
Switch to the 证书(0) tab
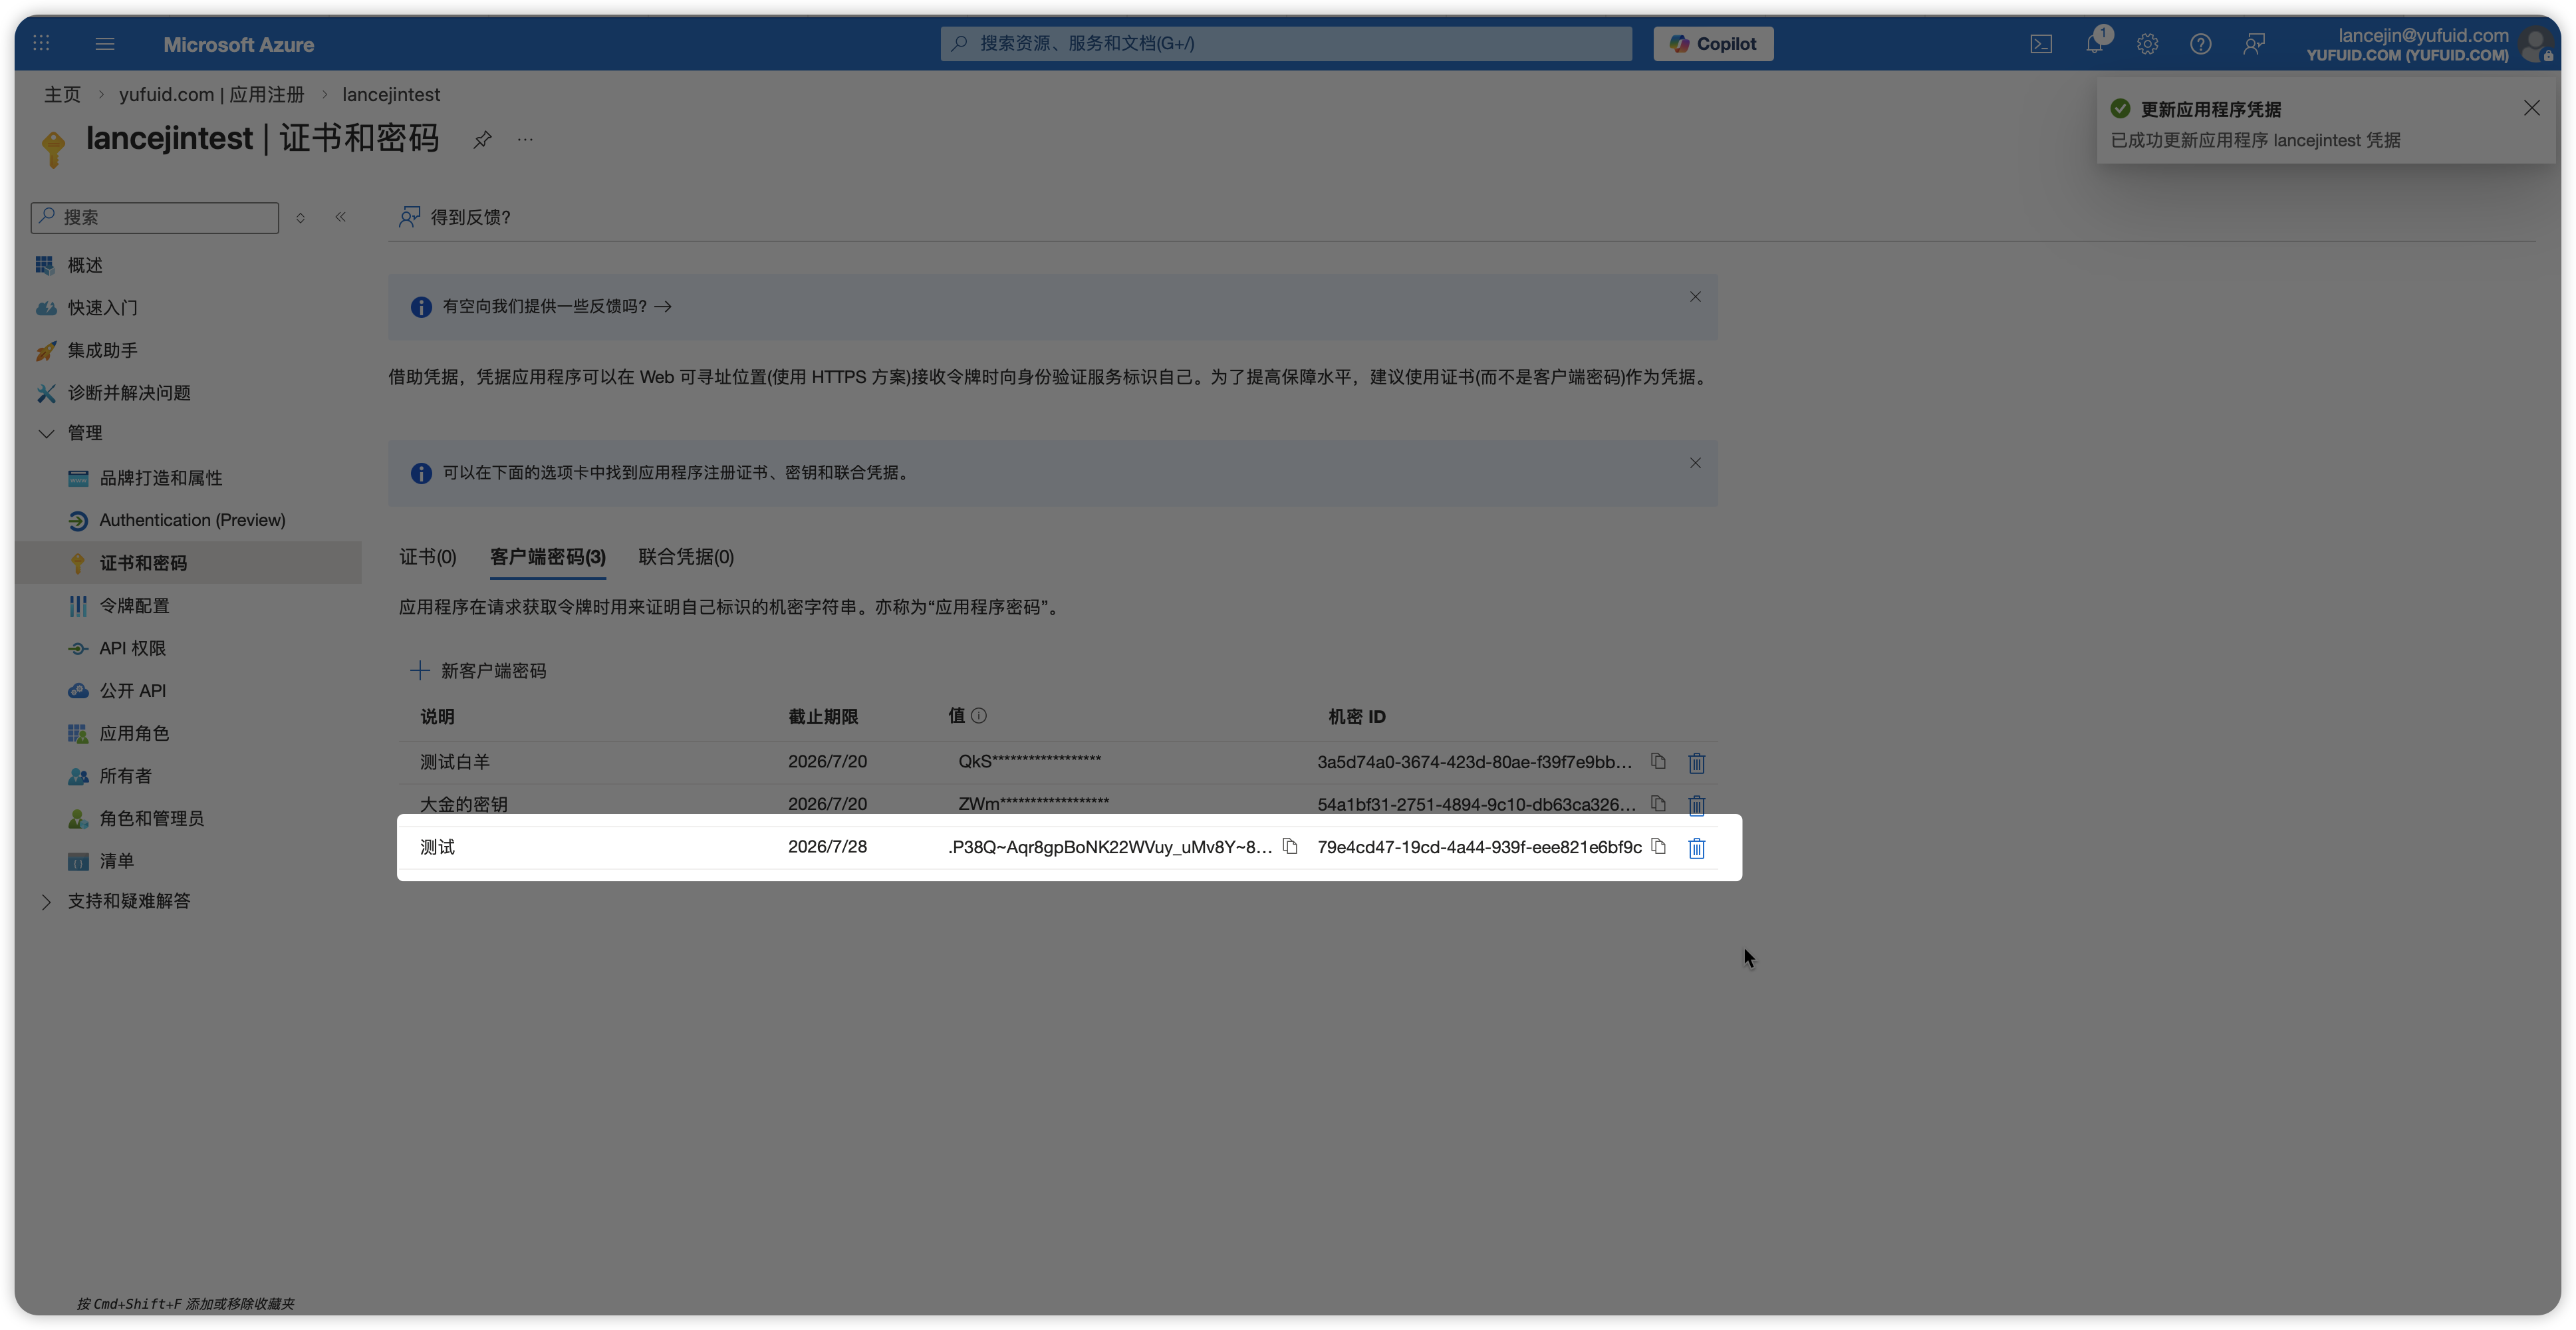pyautogui.click(x=428, y=557)
